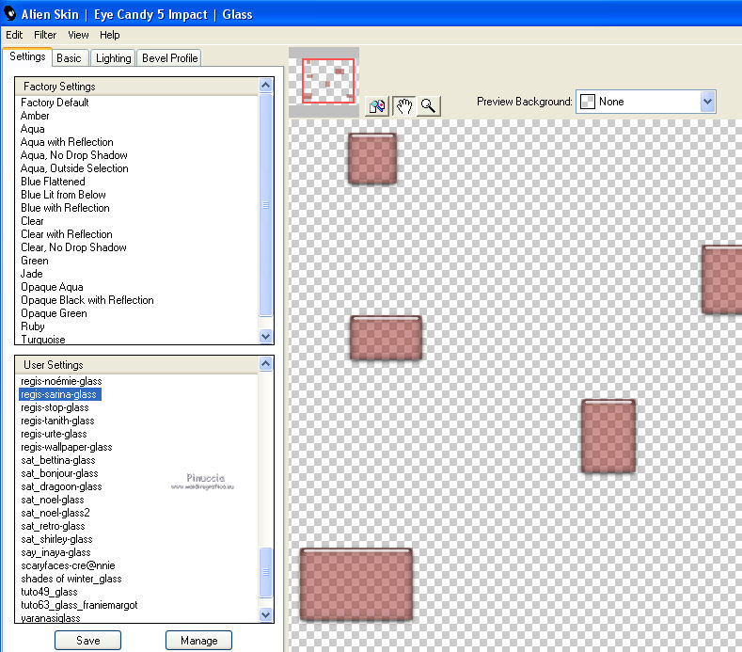The width and height of the screenshot is (742, 652).
Task: Open the Edit menu
Action: tap(14, 35)
